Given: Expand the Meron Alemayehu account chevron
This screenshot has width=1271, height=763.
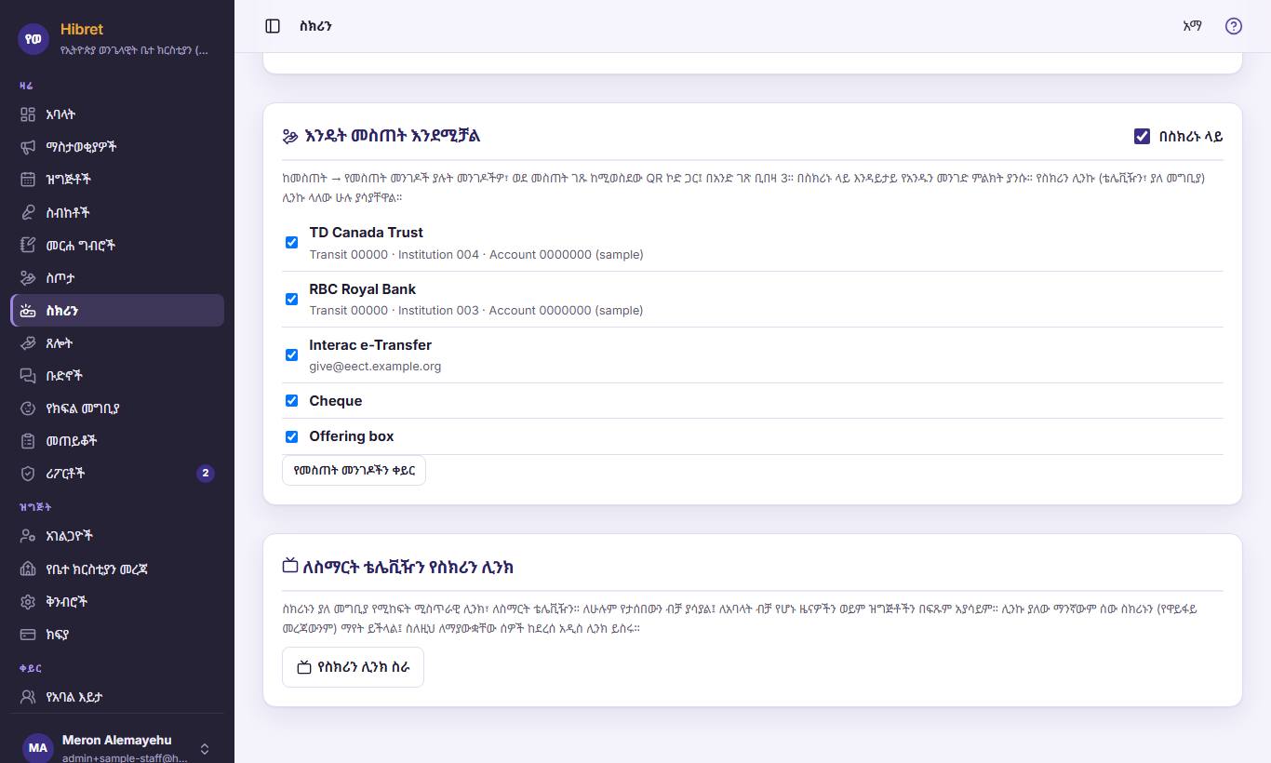Looking at the screenshot, I should 205,748.
